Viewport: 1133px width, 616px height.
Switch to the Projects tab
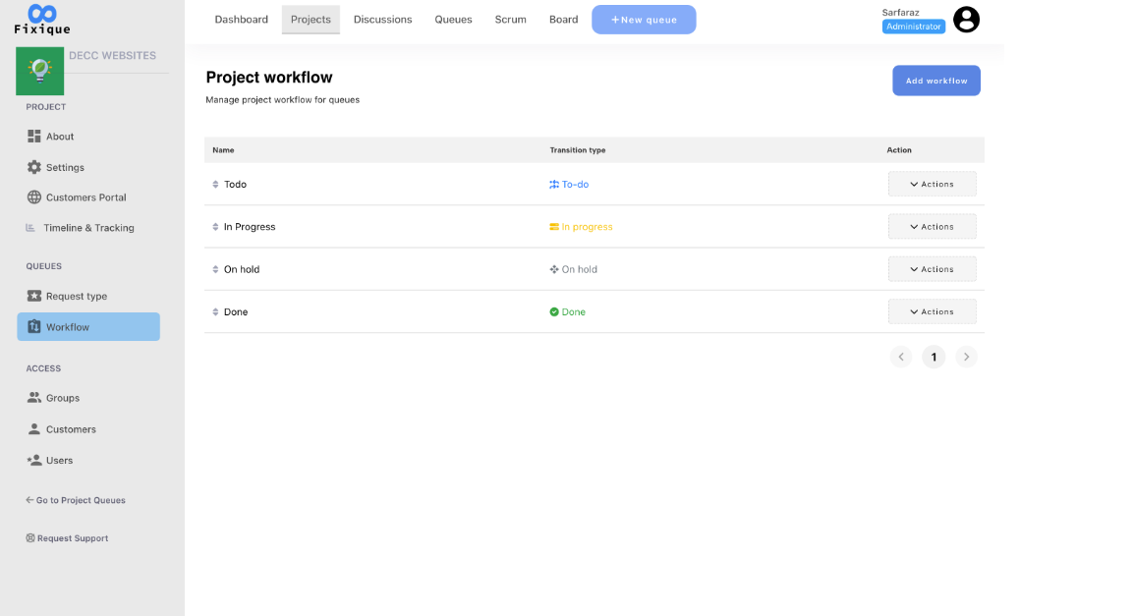point(311,19)
